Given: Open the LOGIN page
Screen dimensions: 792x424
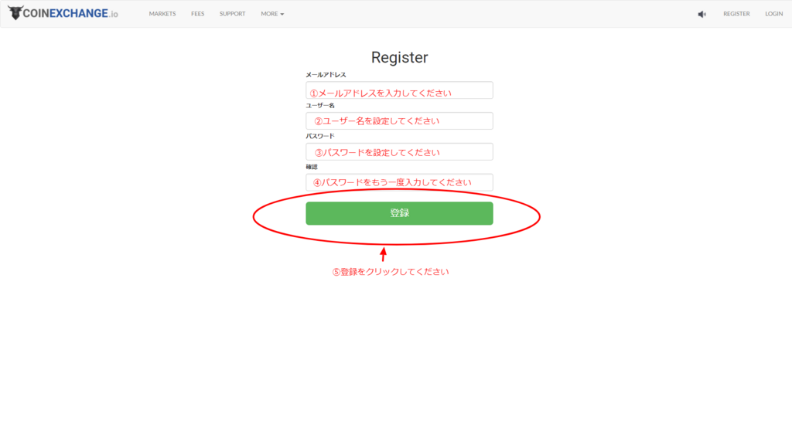Looking at the screenshot, I should 773,14.
